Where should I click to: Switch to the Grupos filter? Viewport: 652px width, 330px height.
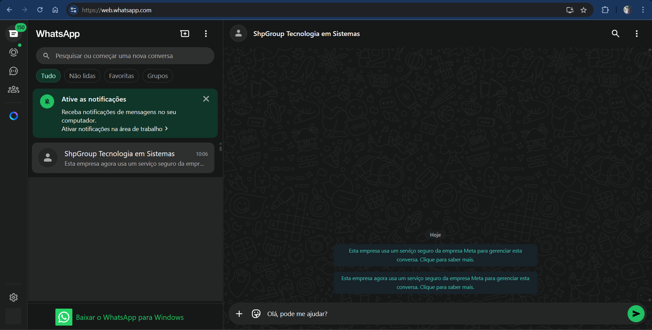(157, 76)
